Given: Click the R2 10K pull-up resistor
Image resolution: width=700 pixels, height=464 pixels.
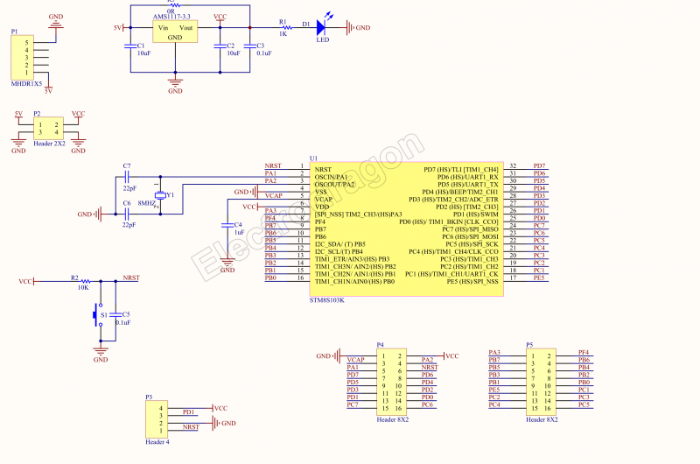Looking at the screenshot, I should pyautogui.click(x=85, y=281).
